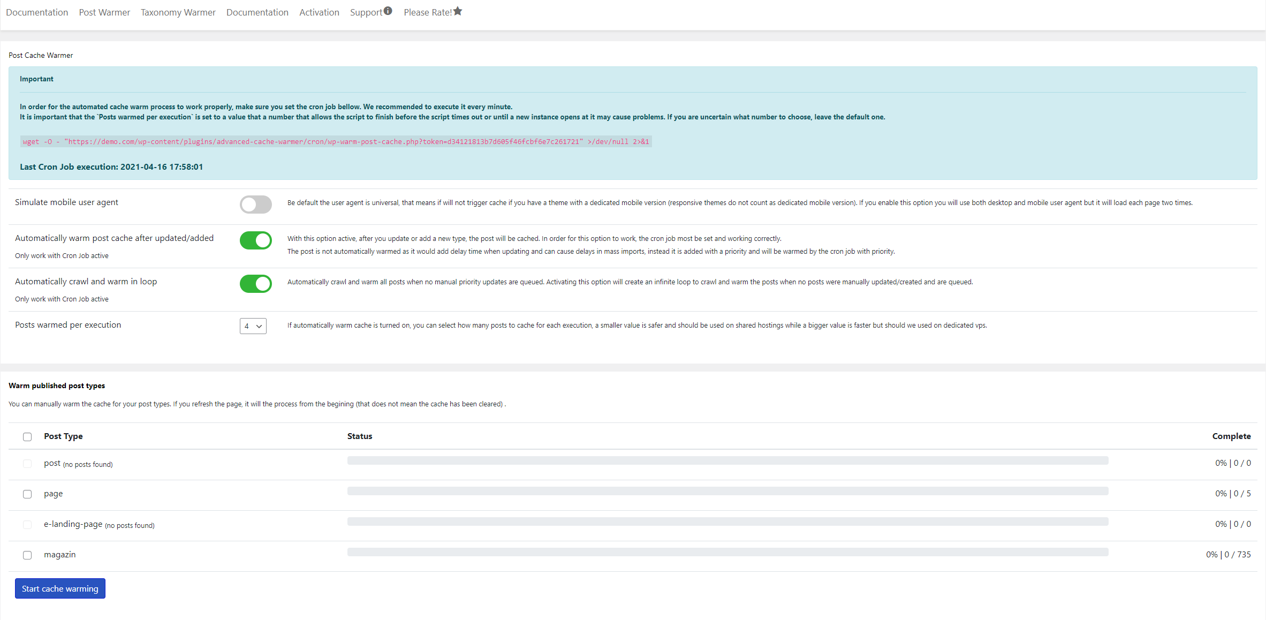The image size is (1266, 620).
Task: Check the select-all Post Type checkbox
Action: pos(27,437)
